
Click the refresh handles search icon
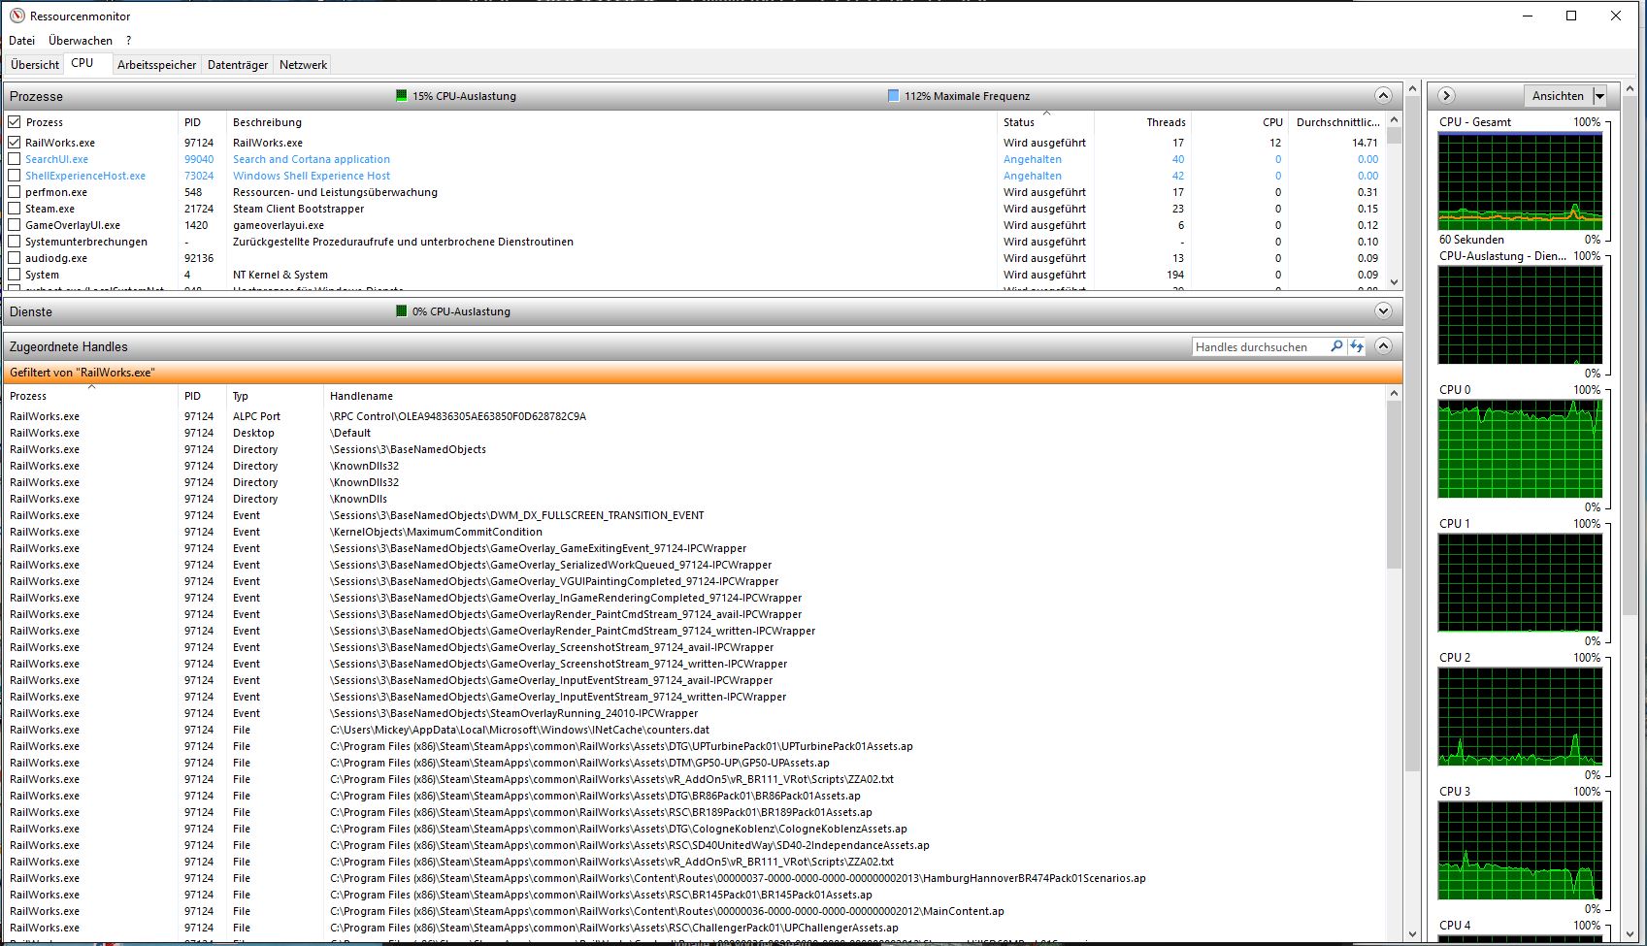(x=1356, y=346)
